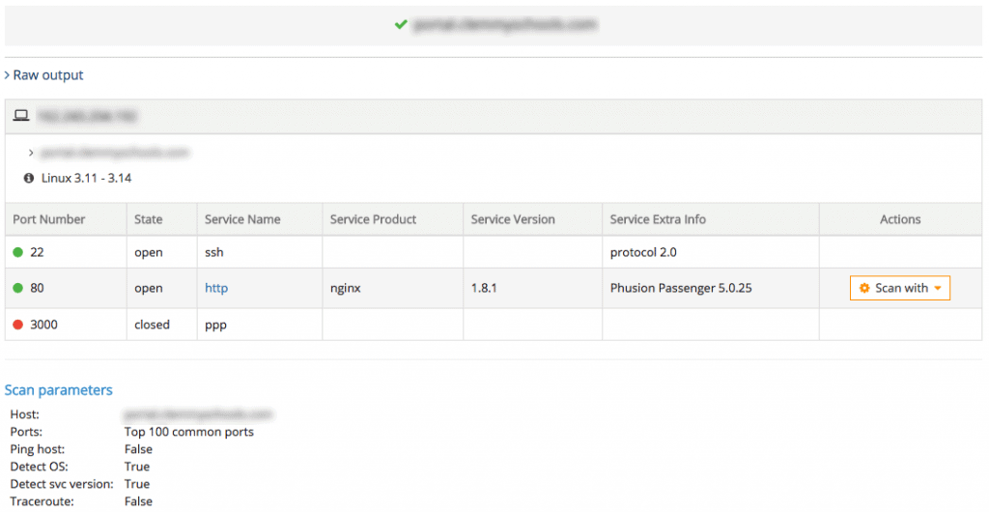This screenshot has width=989, height=512.
Task: Click the open state for port 80
Action: point(148,288)
